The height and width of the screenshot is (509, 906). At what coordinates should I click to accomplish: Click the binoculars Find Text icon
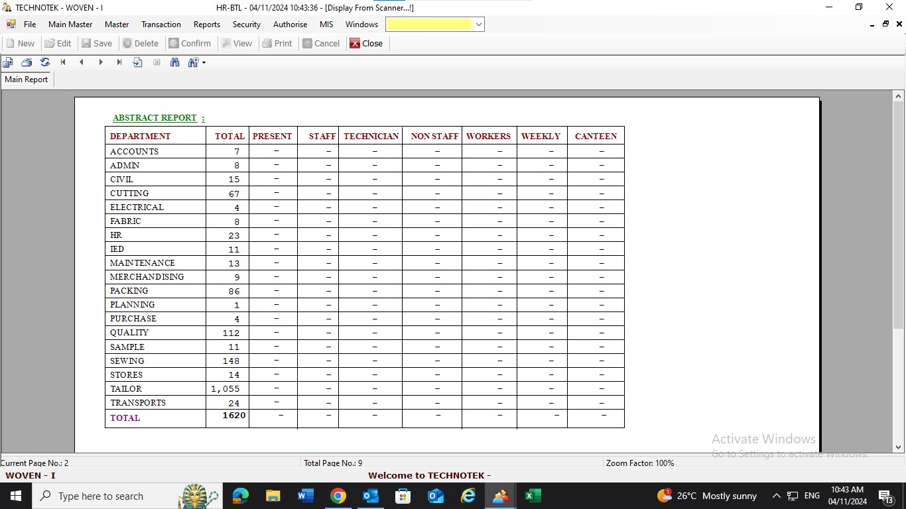pyautogui.click(x=175, y=62)
